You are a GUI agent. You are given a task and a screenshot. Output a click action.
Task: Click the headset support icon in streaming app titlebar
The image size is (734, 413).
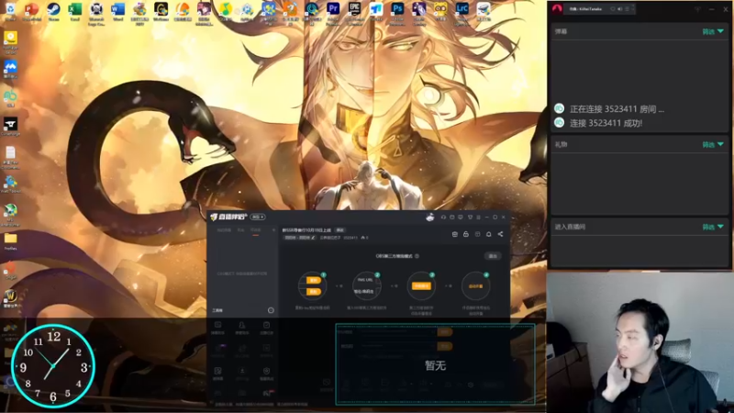click(443, 218)
